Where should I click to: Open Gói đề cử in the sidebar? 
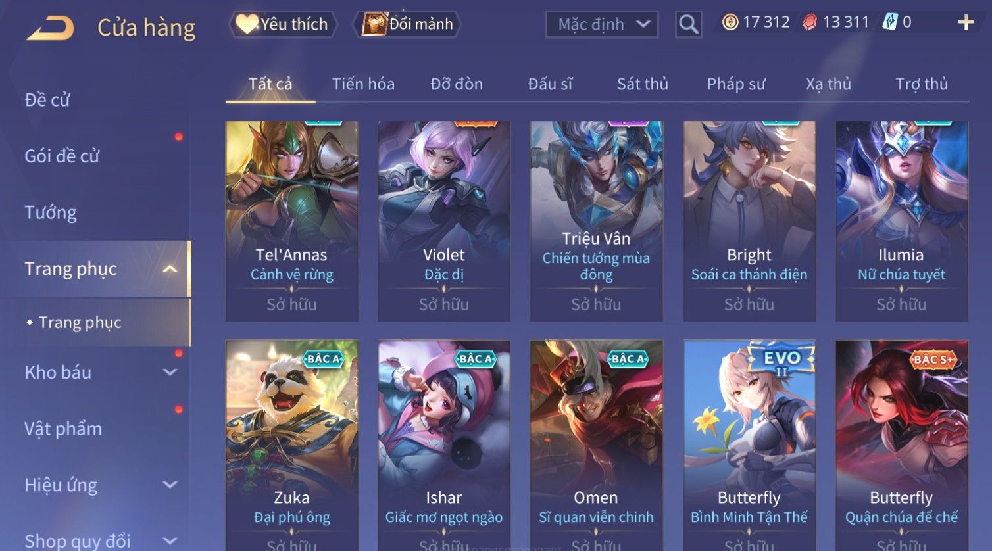pyautogui.click(x=62, y=156)
